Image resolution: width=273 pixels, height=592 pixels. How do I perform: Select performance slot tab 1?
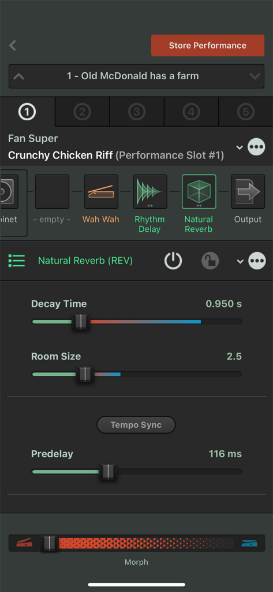tap(28, 112)
